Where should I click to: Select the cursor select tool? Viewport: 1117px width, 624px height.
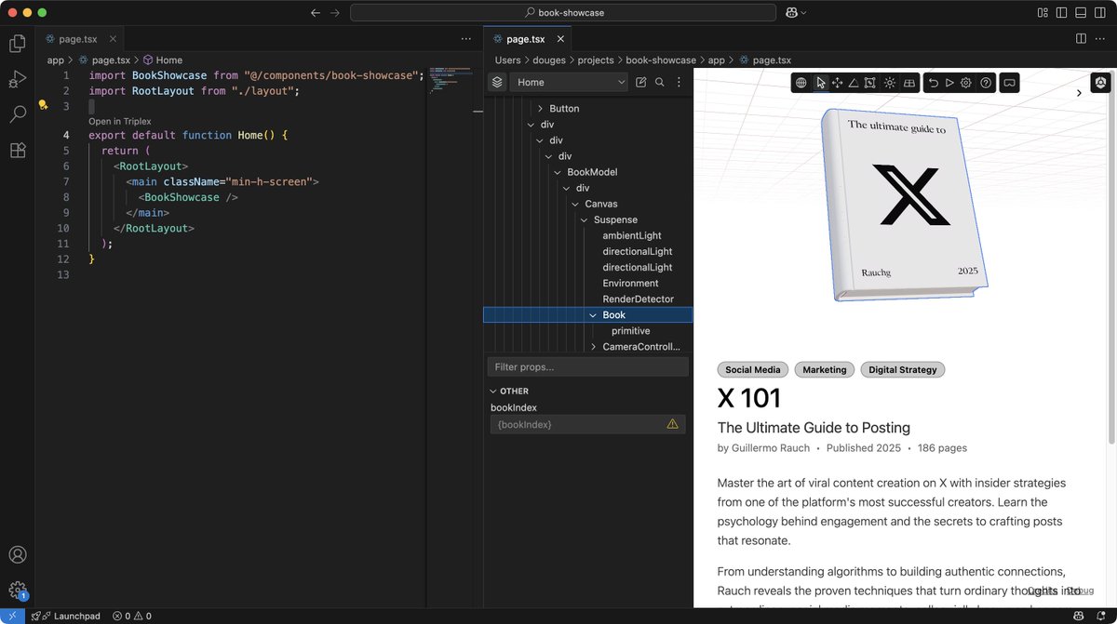point(820,83)
